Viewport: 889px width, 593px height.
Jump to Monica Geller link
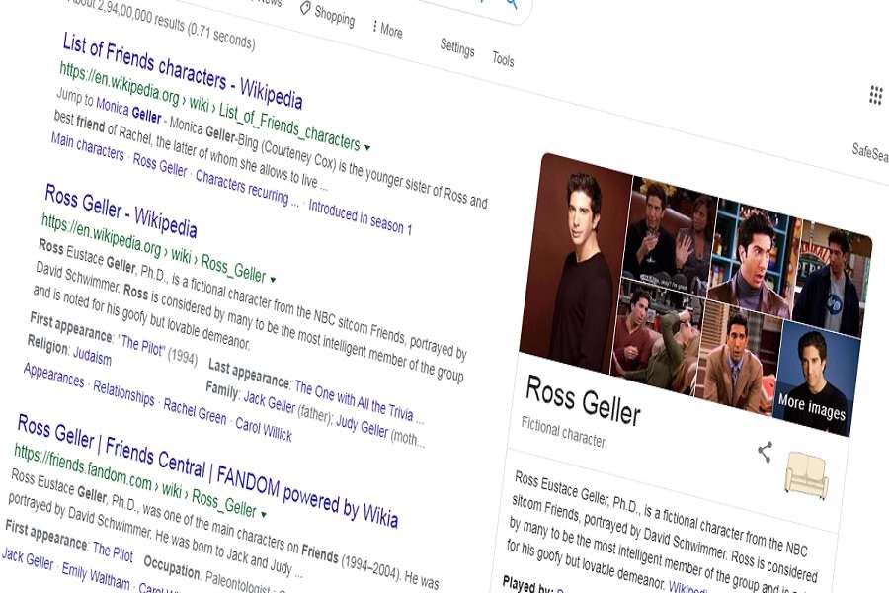(x=128, y=110)
